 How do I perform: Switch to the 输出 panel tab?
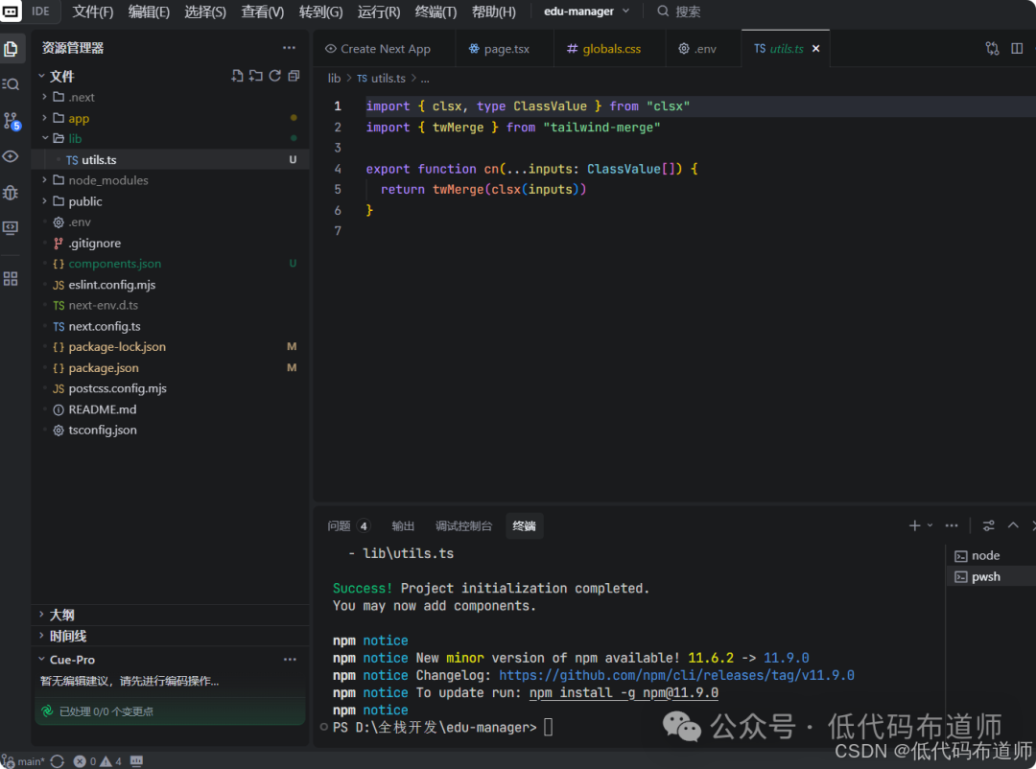(403, 525)
